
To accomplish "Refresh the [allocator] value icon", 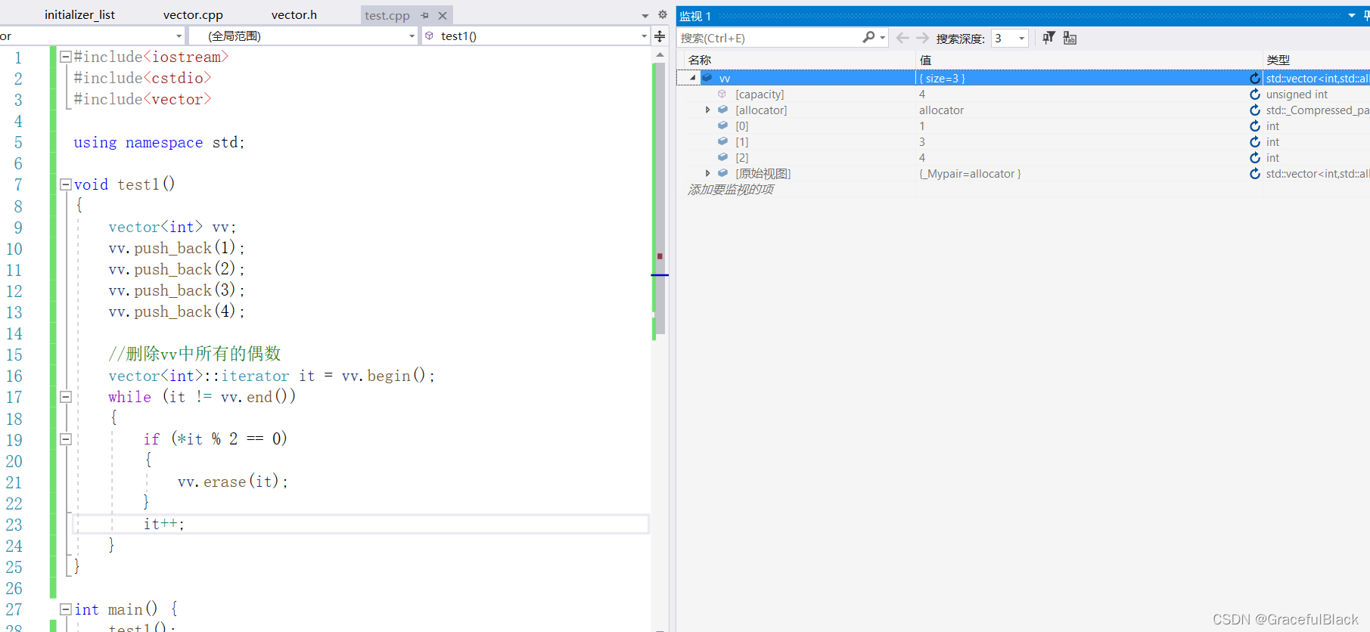I will (1255, 110).
